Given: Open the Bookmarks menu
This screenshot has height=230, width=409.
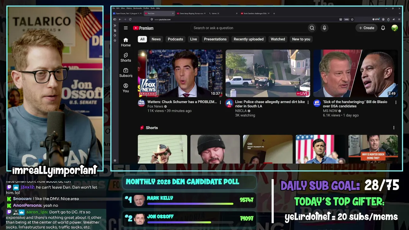Looking at the screenshot, I should tap(138, 8).
